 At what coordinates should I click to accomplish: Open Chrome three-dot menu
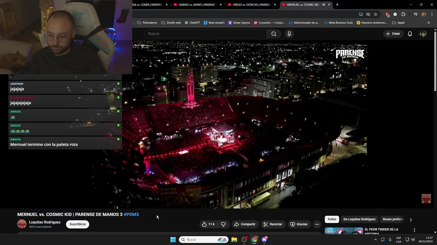point(432,14)
